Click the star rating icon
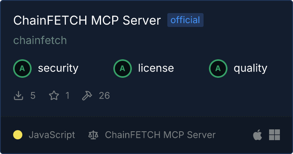Viewport: 293px width, 154px height. 54,95
